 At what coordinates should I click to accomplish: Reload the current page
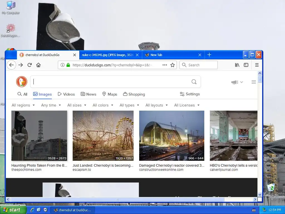(30, 65)
